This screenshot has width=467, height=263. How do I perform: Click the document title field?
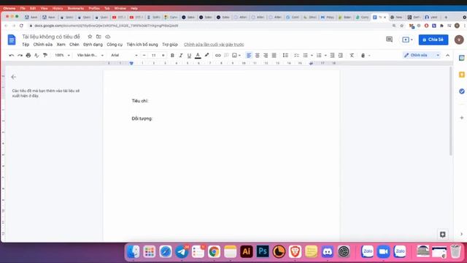[x=51, y=37]
